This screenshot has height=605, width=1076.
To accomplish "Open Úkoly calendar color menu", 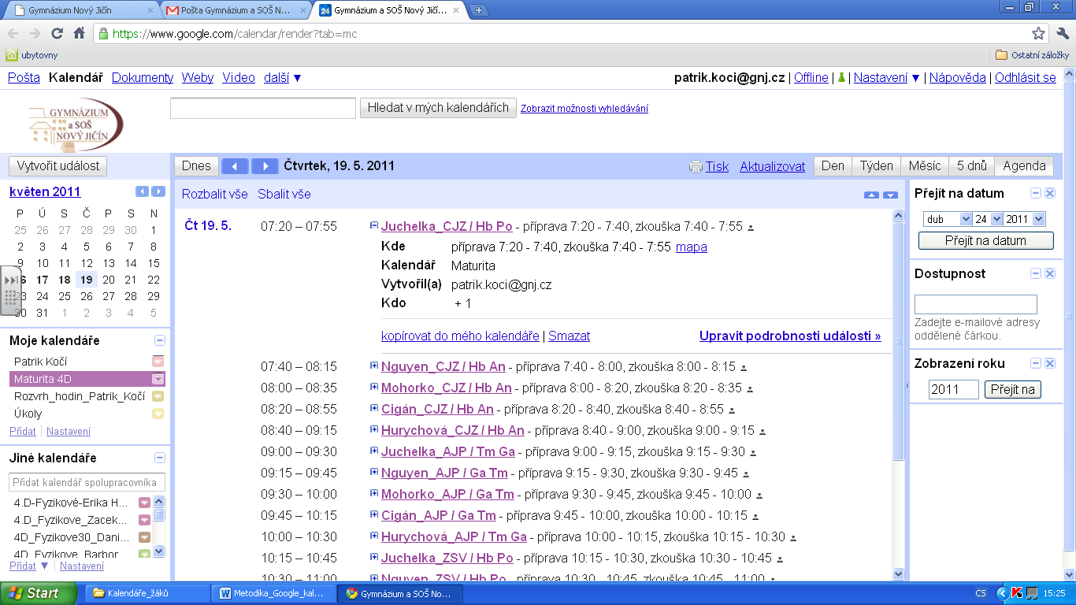I will [158, 414].
